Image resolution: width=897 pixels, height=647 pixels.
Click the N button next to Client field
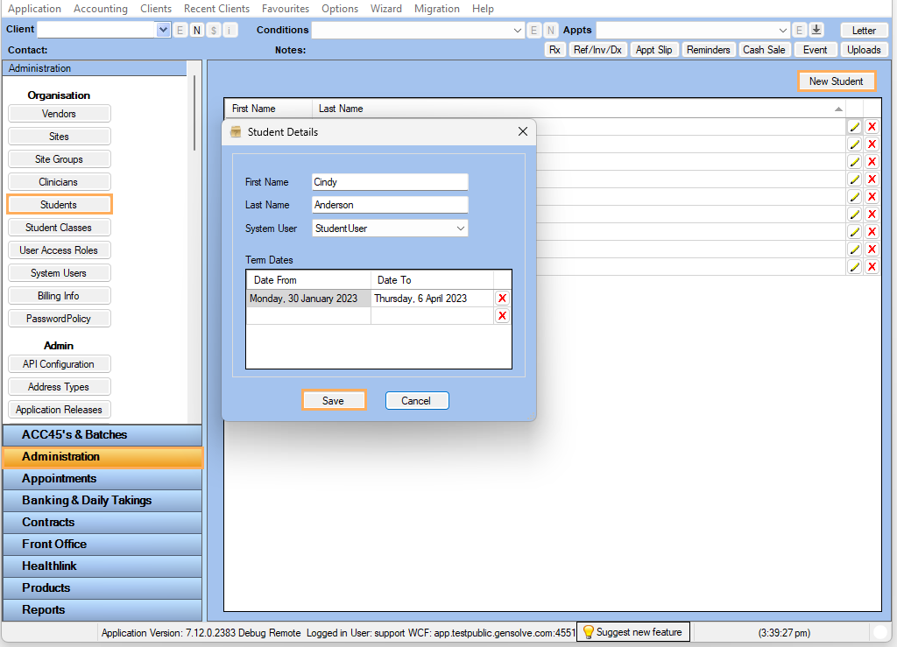196,30
